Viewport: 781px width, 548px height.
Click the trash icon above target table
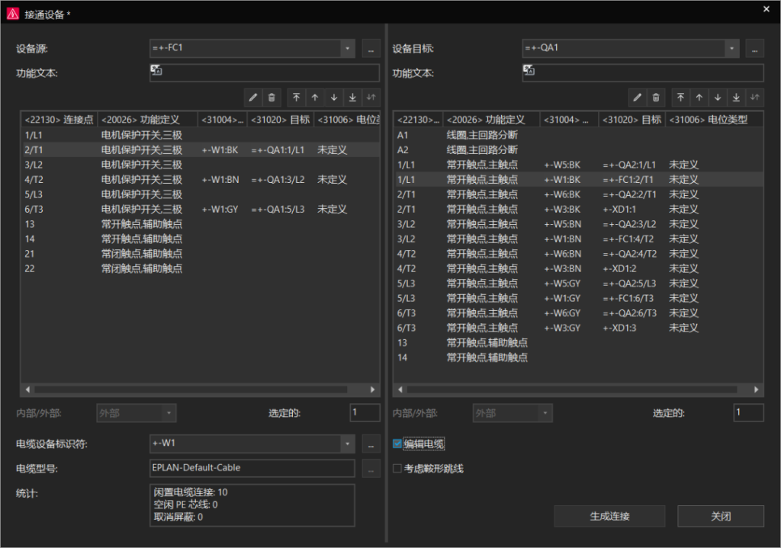(656, 98)
